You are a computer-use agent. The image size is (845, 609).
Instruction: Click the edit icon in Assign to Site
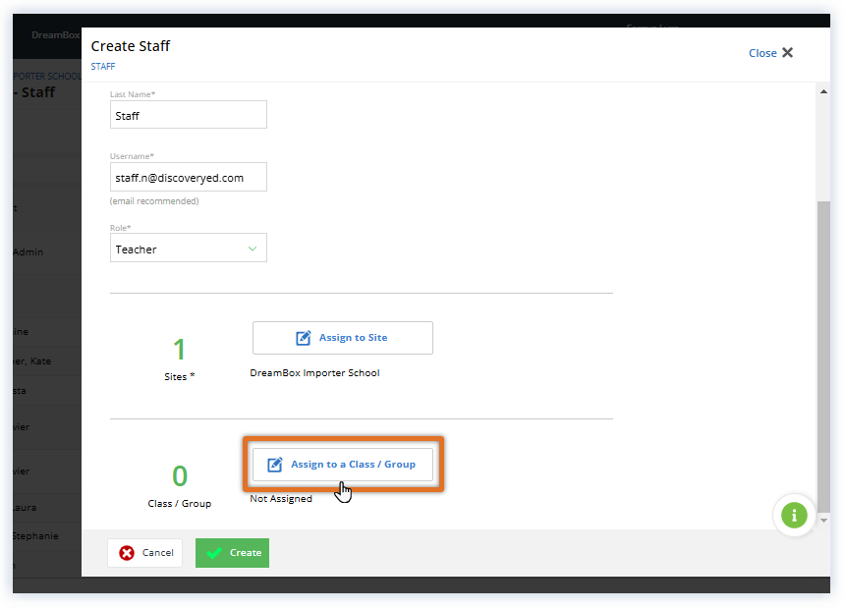[x=304, y=338]
